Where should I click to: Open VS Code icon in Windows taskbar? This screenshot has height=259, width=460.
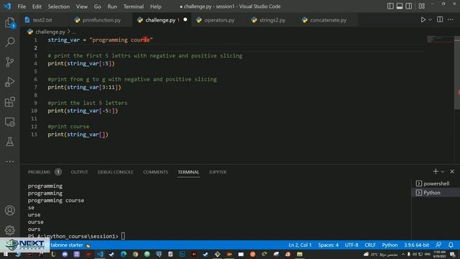[x=100, y=254]
